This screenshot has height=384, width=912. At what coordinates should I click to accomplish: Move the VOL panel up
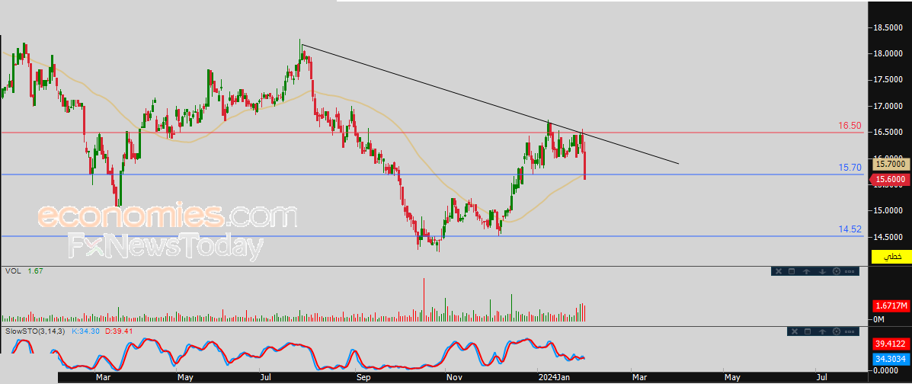pos(806,271)
